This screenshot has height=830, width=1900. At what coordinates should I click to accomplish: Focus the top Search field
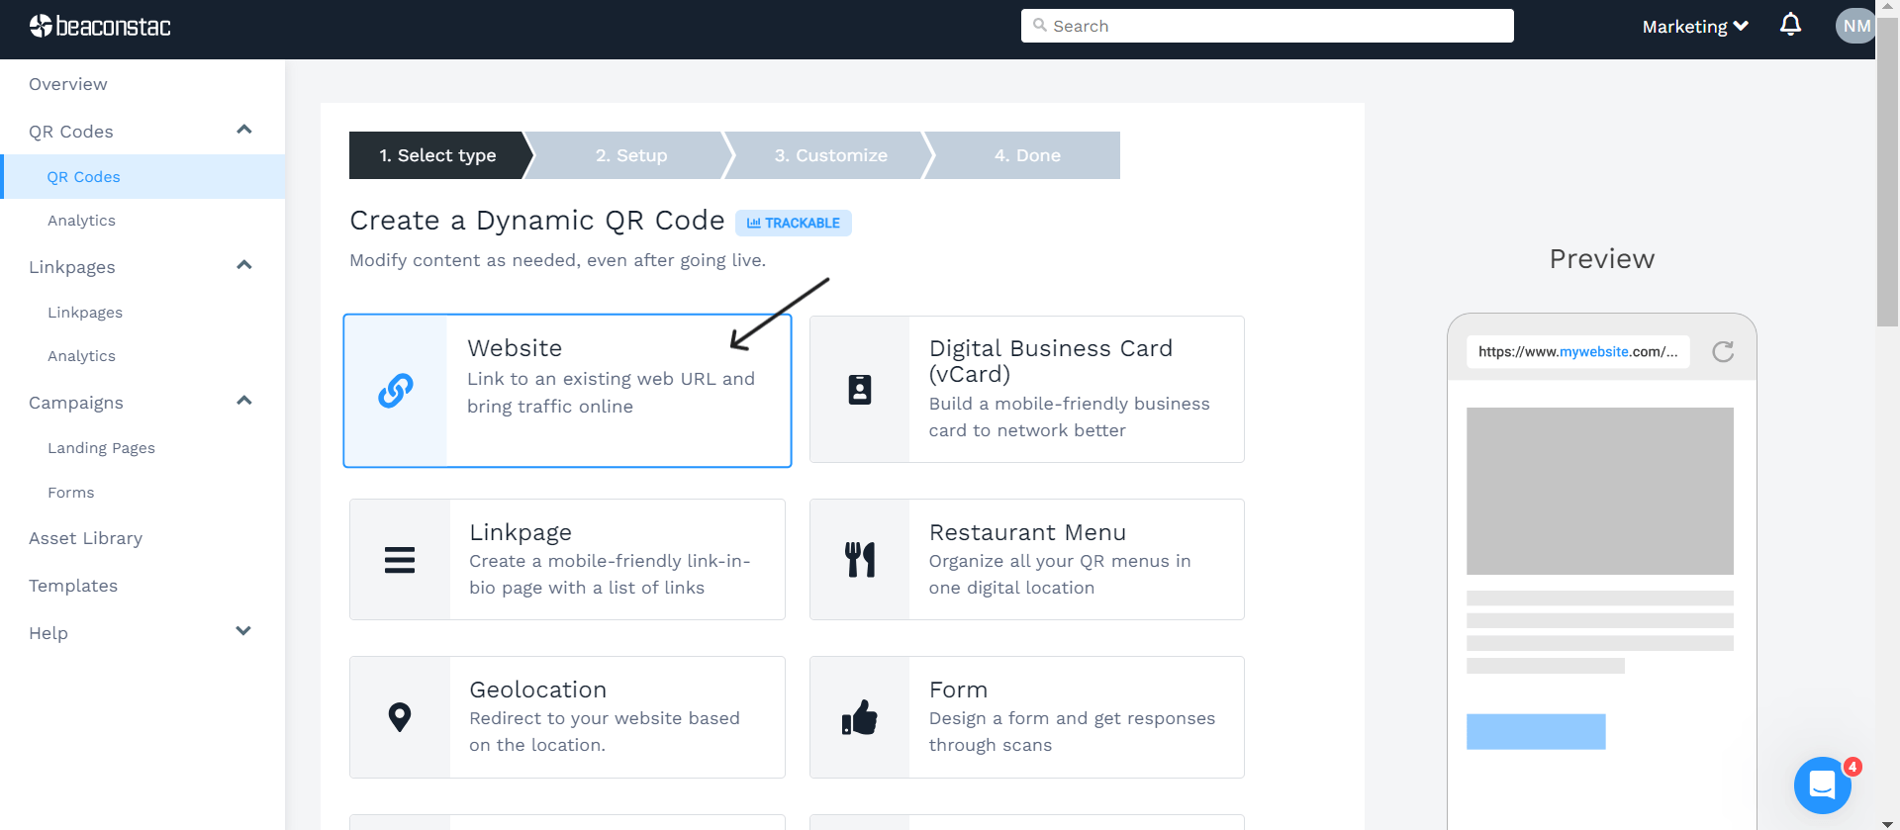click(x=1267, y=26)
